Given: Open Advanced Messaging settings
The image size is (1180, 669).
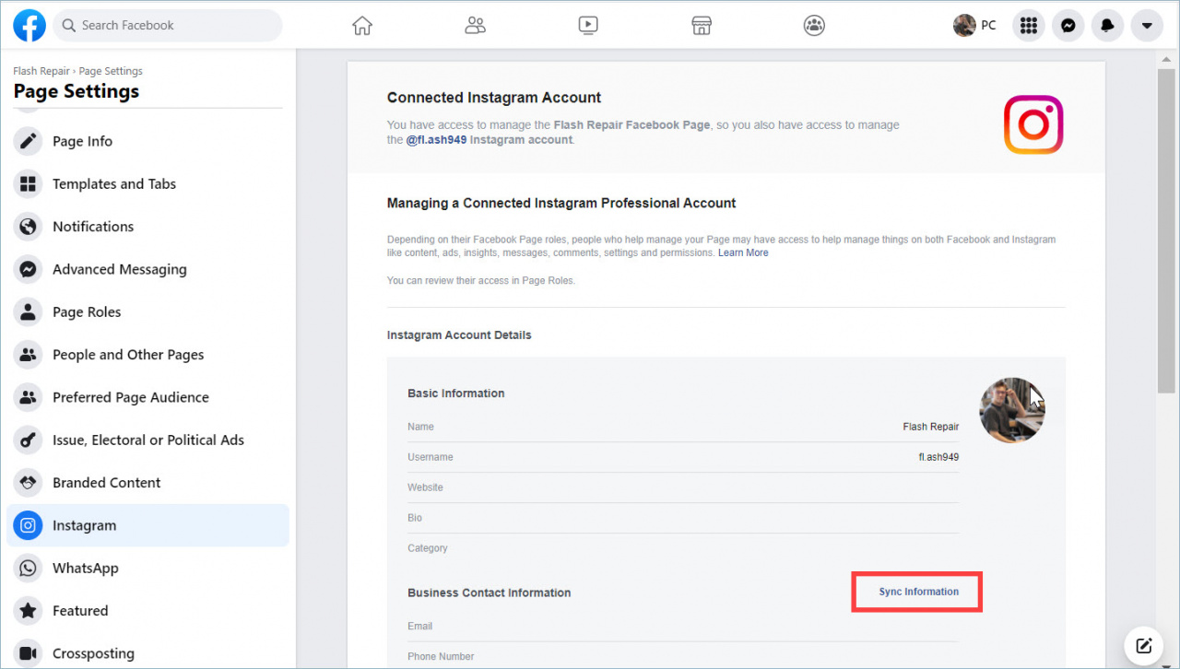Looking at the screenshot, I should (147, 269).
